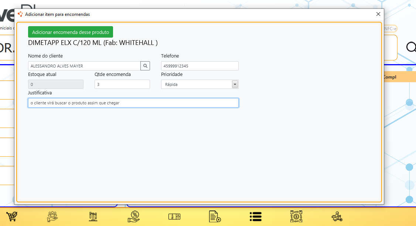Click the Justificativa text field
This screenshot has height=226, width=416.
[133, 103]
